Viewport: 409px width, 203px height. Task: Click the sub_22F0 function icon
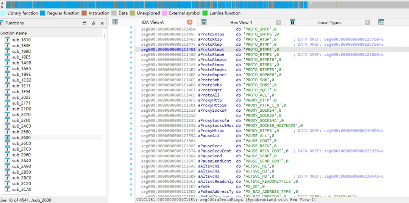tap(8, 120)
